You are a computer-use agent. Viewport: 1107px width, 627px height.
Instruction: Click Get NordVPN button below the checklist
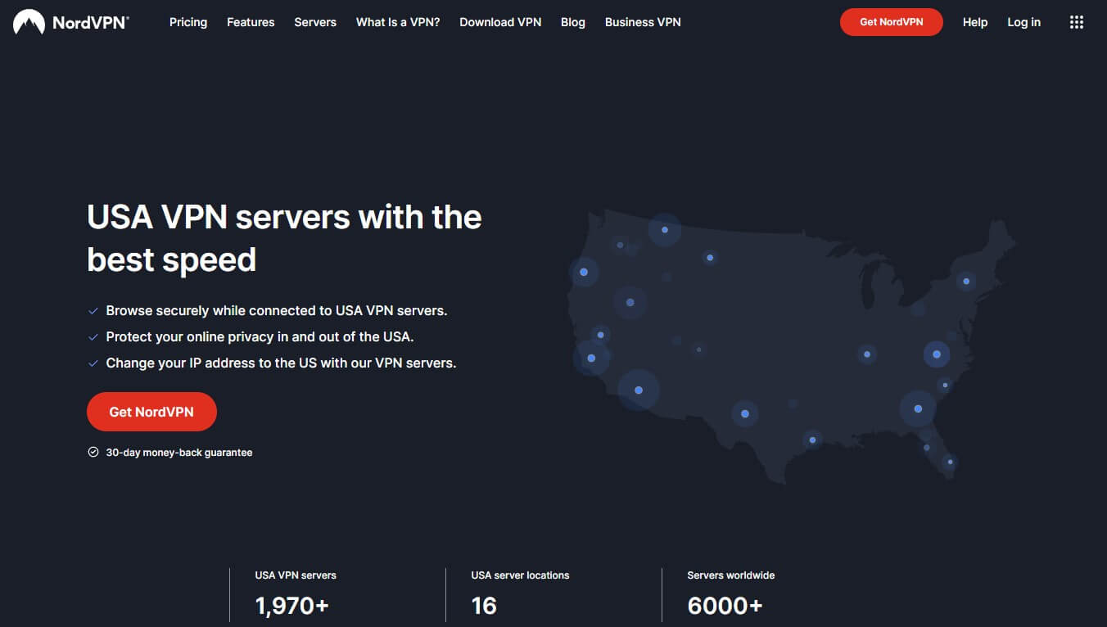[x=151, y=412]
